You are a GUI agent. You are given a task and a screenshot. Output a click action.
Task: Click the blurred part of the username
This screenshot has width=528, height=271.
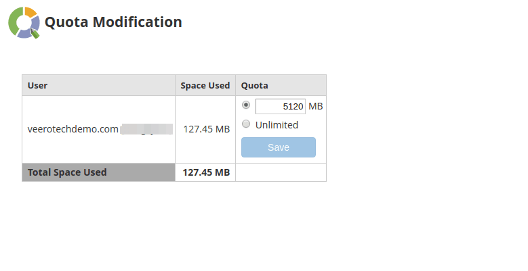click(146, 129)
